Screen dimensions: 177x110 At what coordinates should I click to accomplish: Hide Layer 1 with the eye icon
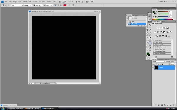[153, 67]
